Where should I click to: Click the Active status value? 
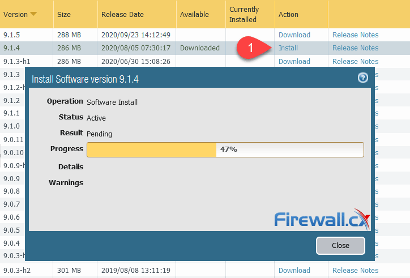[96, 118]
